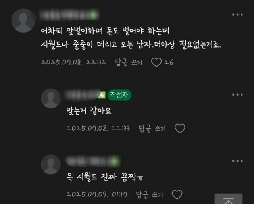
Task: Click 답글 쓰기 under 맞는거 같아요
Action: 152,129
